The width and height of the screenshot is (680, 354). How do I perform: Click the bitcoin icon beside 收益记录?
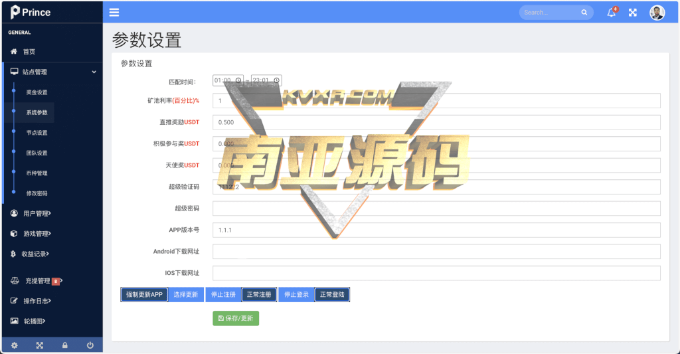tap(13, 254)
